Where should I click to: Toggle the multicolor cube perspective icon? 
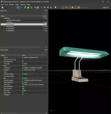[x=38, y=7]
